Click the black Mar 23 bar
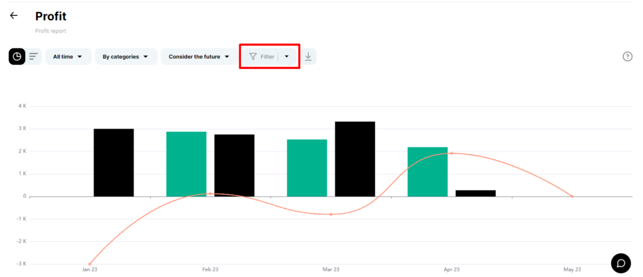 click(x=355, y=159)
